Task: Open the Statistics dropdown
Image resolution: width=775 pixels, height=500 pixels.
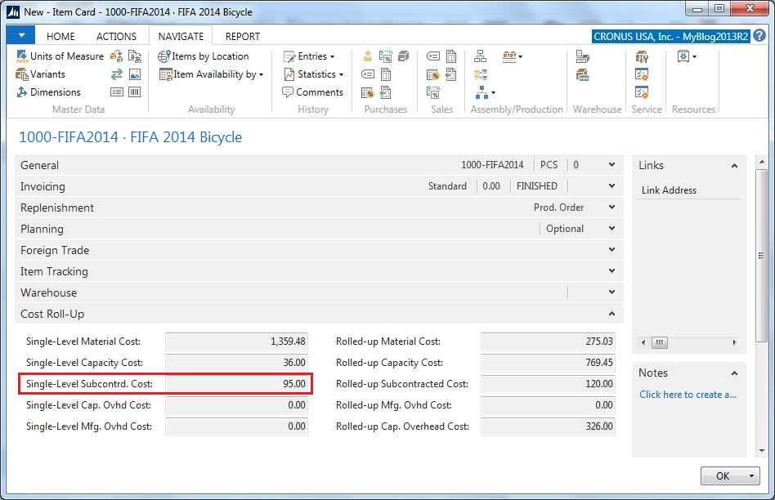Action: click(313, 74)
